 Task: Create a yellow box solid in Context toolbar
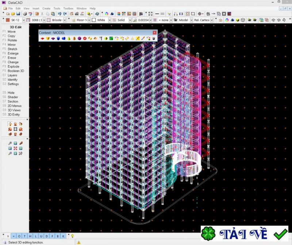pyautogui.click(x=48, y=38)
